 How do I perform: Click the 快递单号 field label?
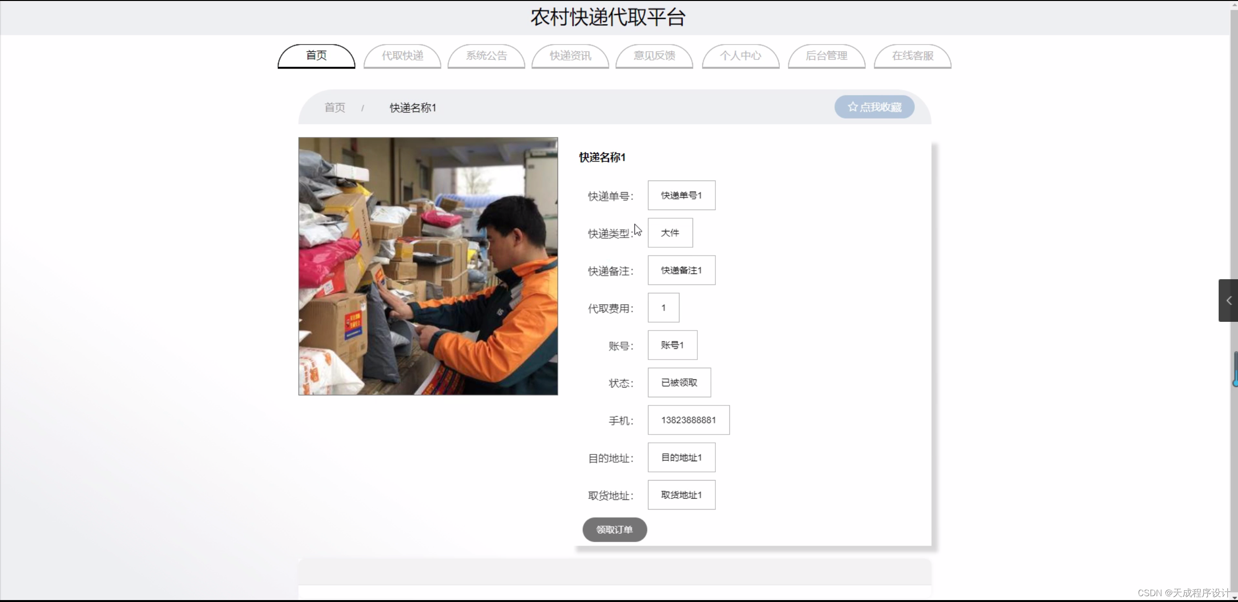pyautogui.click(x=610, y=196)
